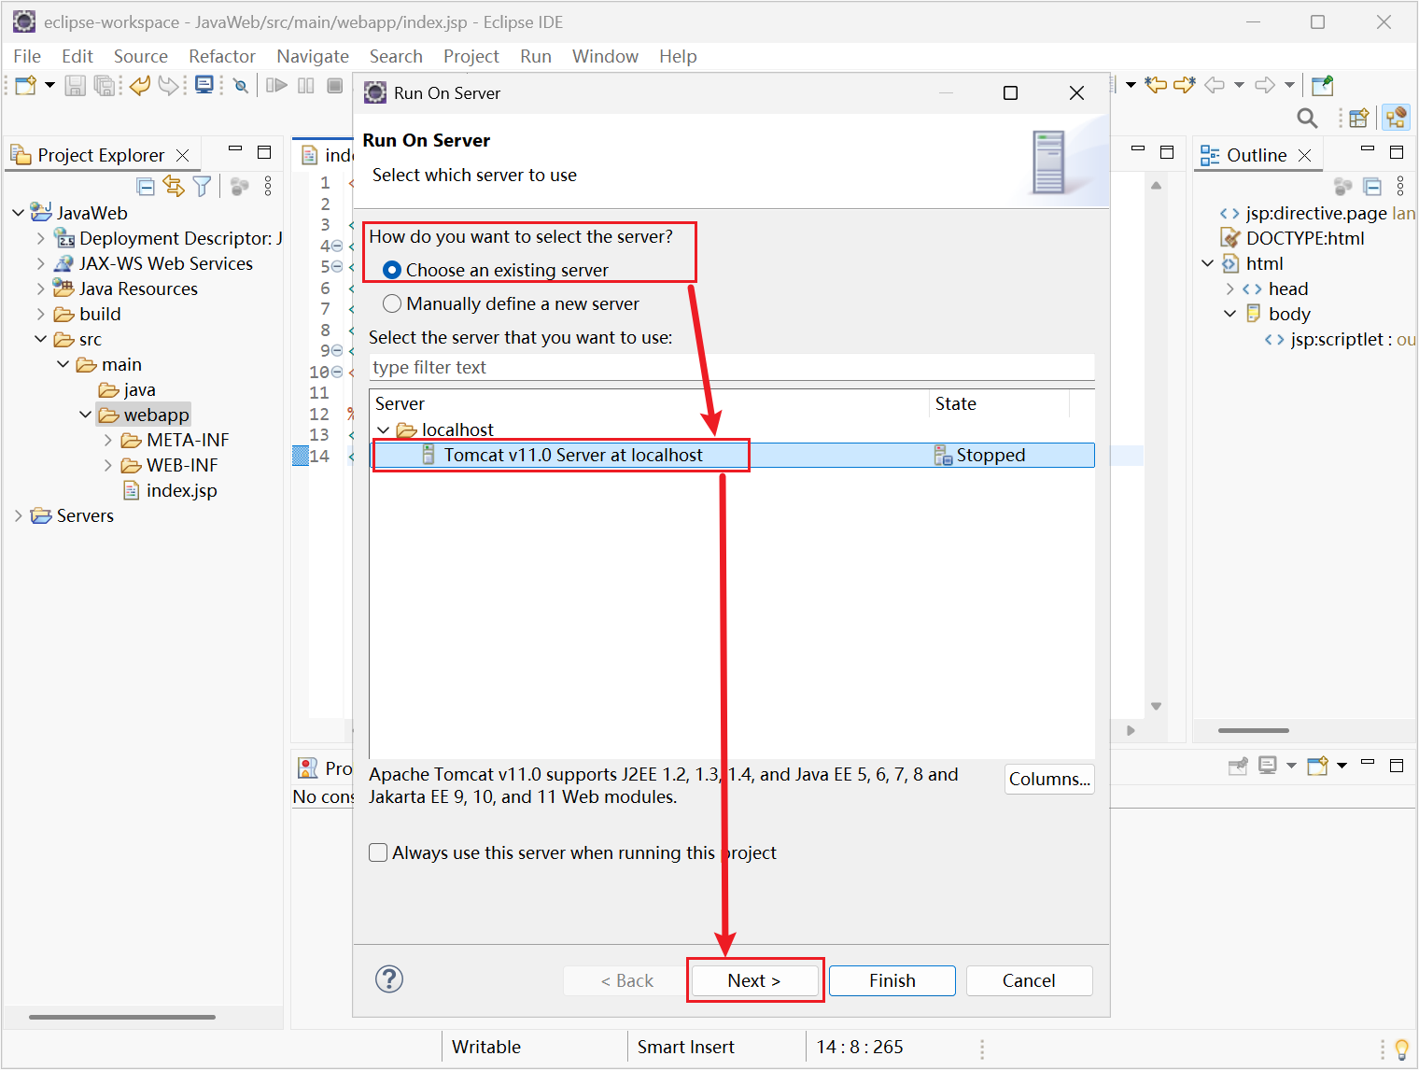Screen dimensions: 1419x1070
Task: Collapse All in Project Explorer toolbar
Action: coord(146,186)
